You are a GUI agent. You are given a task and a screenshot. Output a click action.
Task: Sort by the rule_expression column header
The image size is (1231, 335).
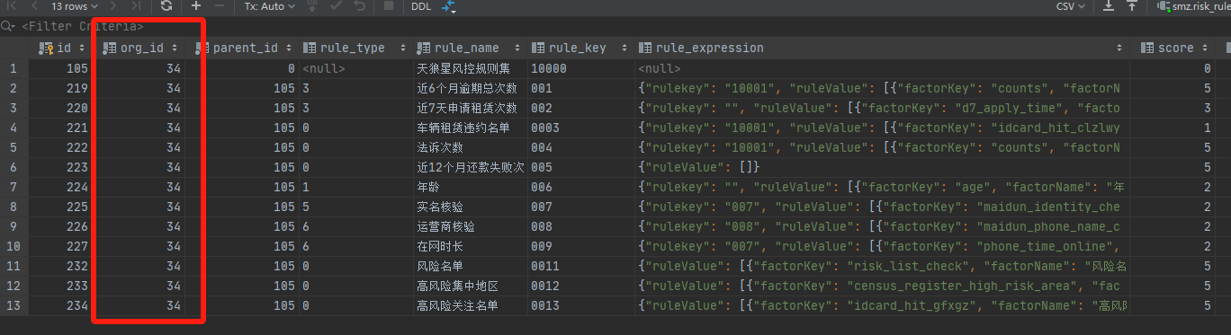pyautogui.click(x=882, y=48)
